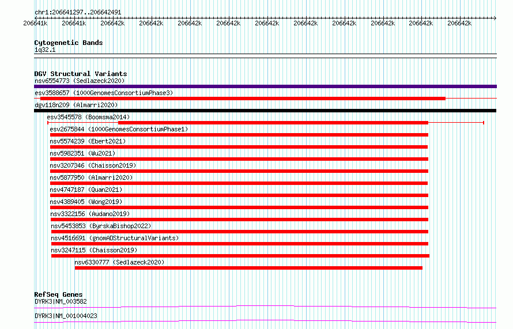Click the nsv3207346 red variant bar
The height and width of the screenshot is (329, 513).
[x=239, y=171]
